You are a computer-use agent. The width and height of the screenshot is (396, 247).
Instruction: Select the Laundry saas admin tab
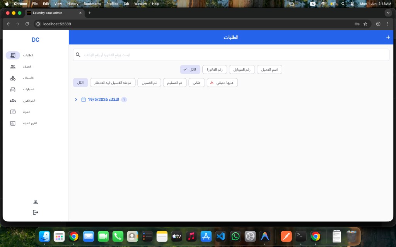pyautogui.click(x=55, y=13)
